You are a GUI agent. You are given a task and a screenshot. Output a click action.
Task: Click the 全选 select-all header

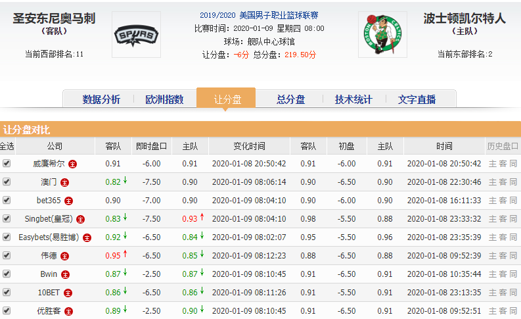[x=7, y=147]
